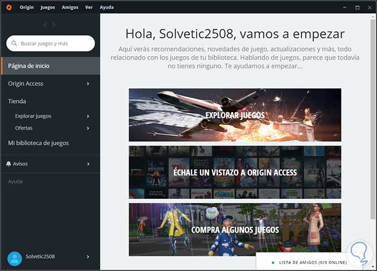Minimize the Origin window
This screenshot has height=271, width=377.
coord(345,8)
